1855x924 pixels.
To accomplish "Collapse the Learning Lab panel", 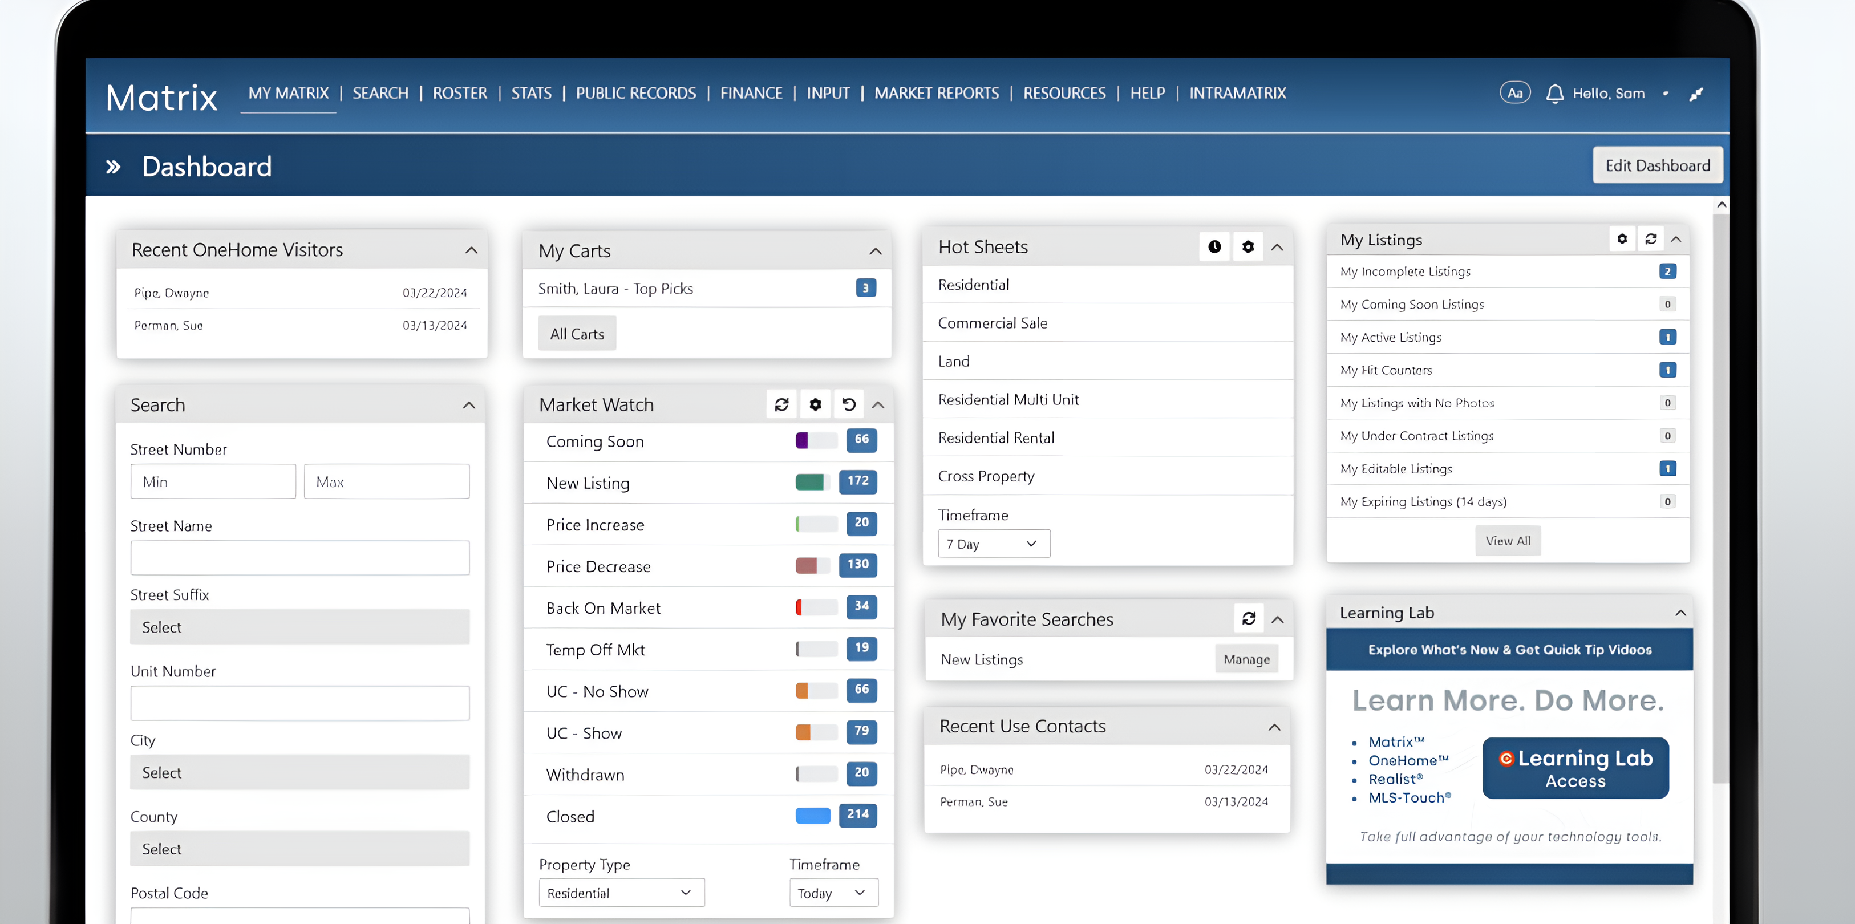I will coord(1680,613).
